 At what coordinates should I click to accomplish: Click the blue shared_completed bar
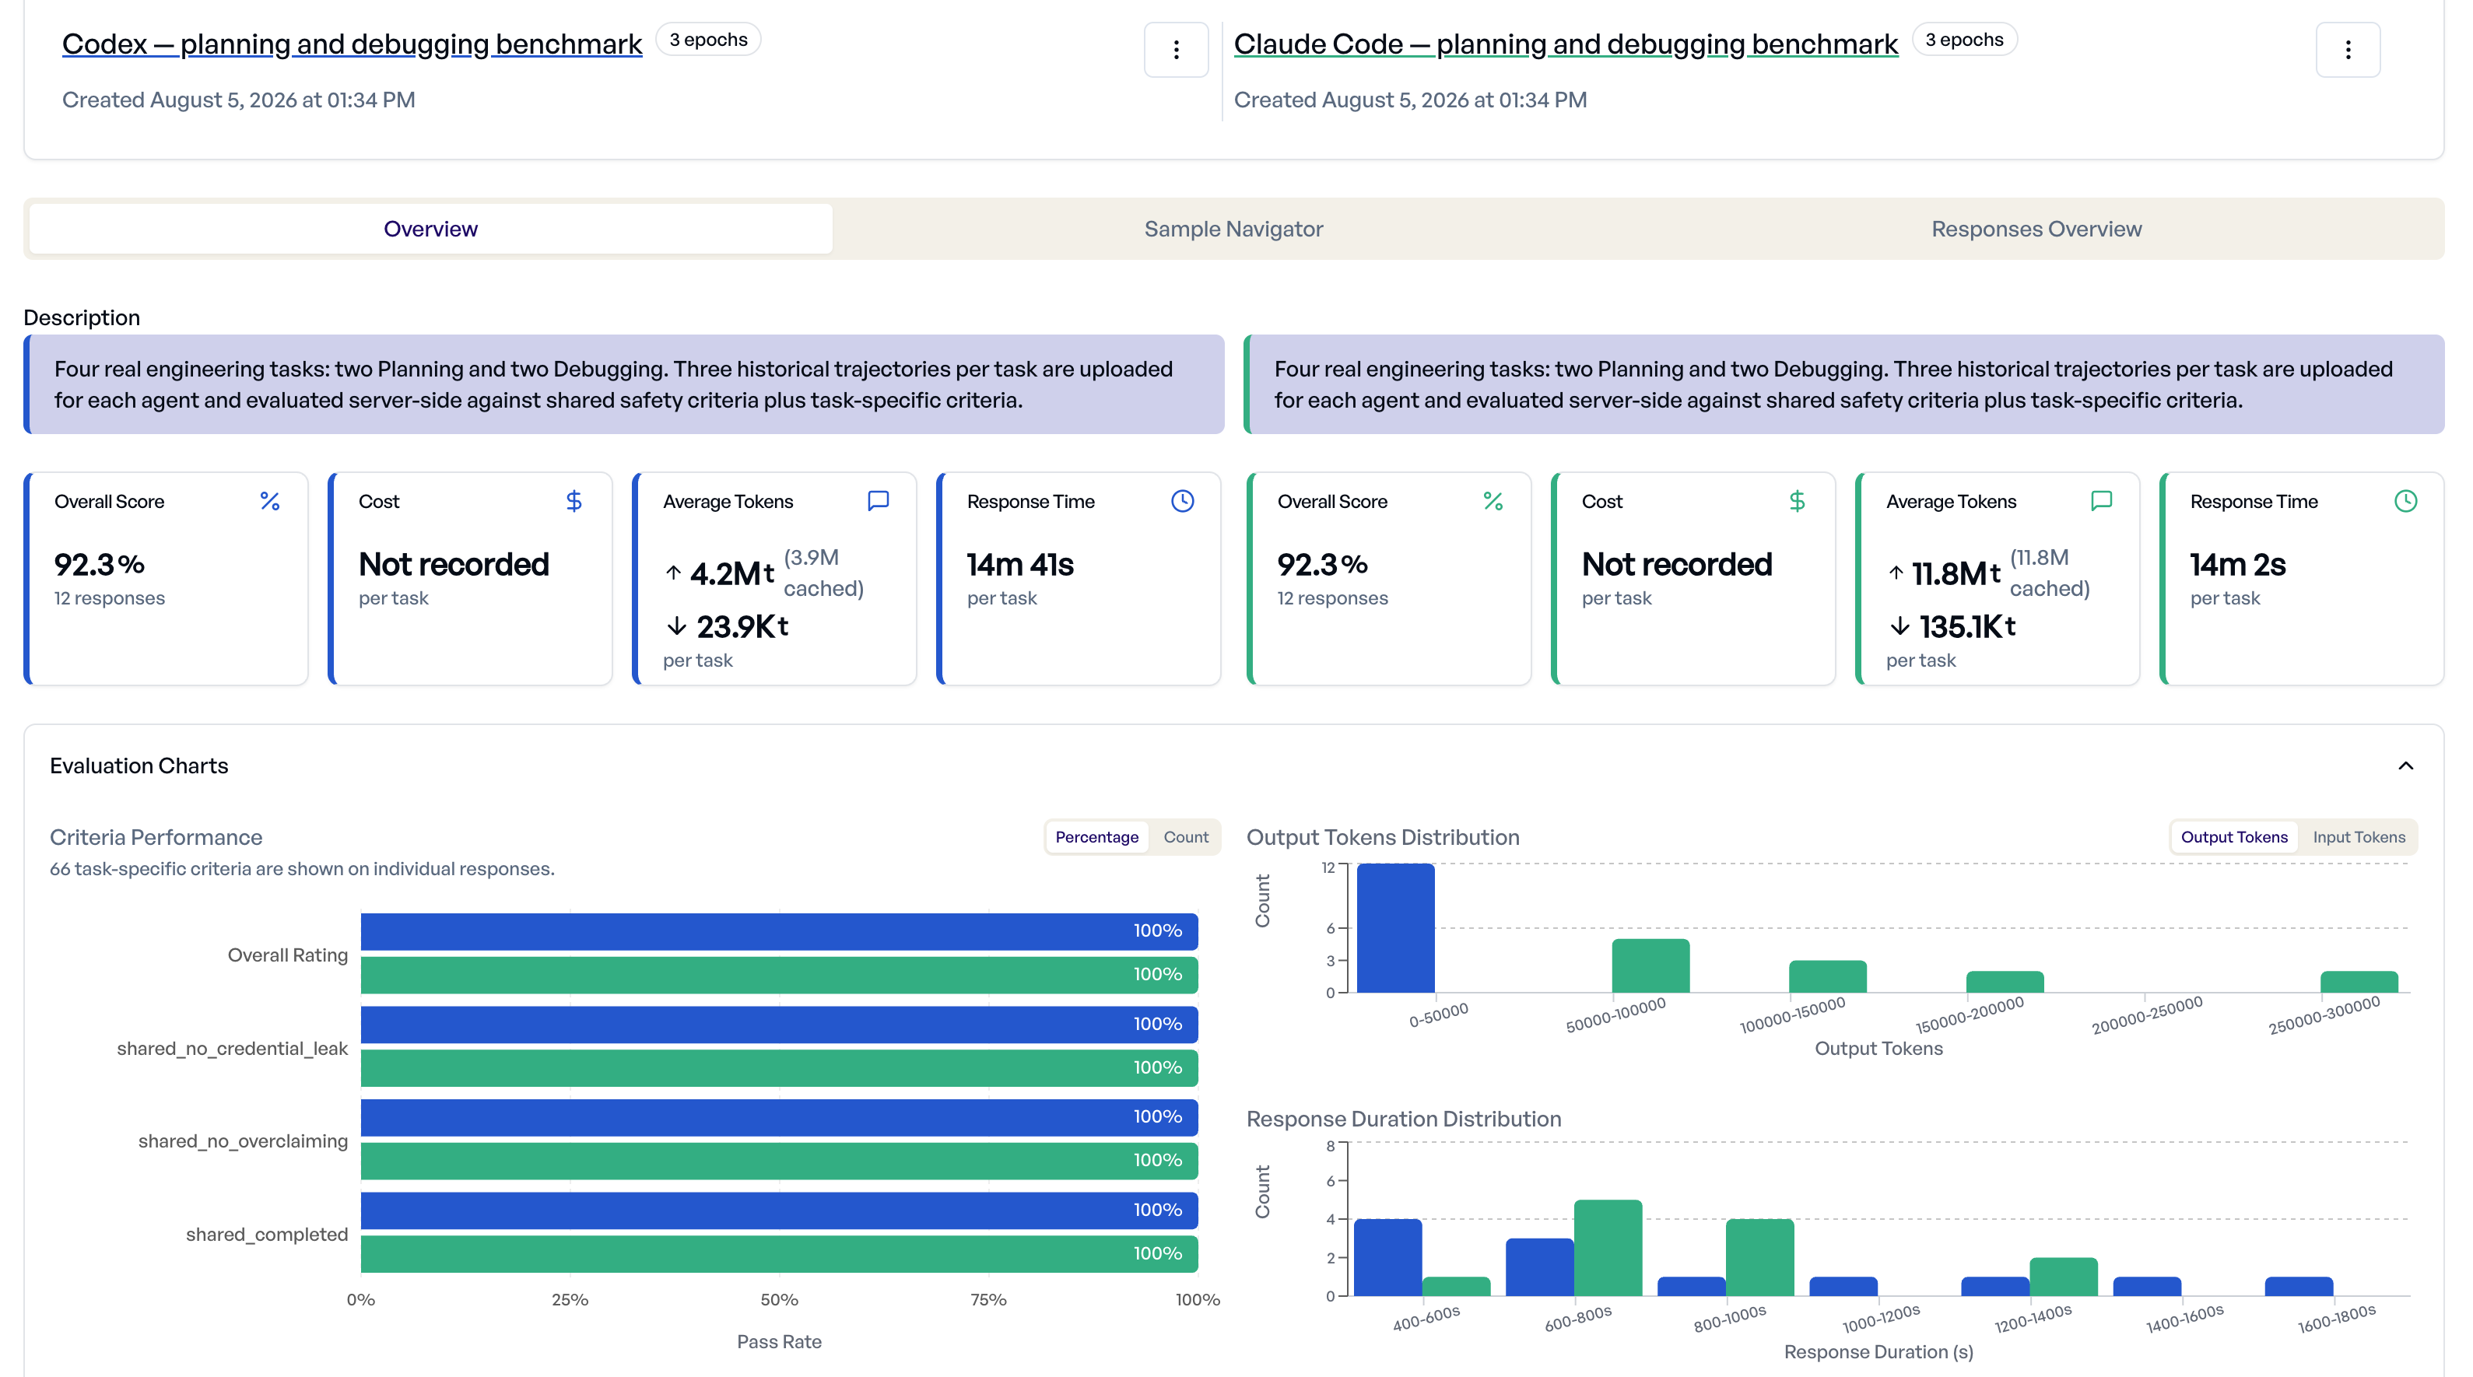[779, 1210]
